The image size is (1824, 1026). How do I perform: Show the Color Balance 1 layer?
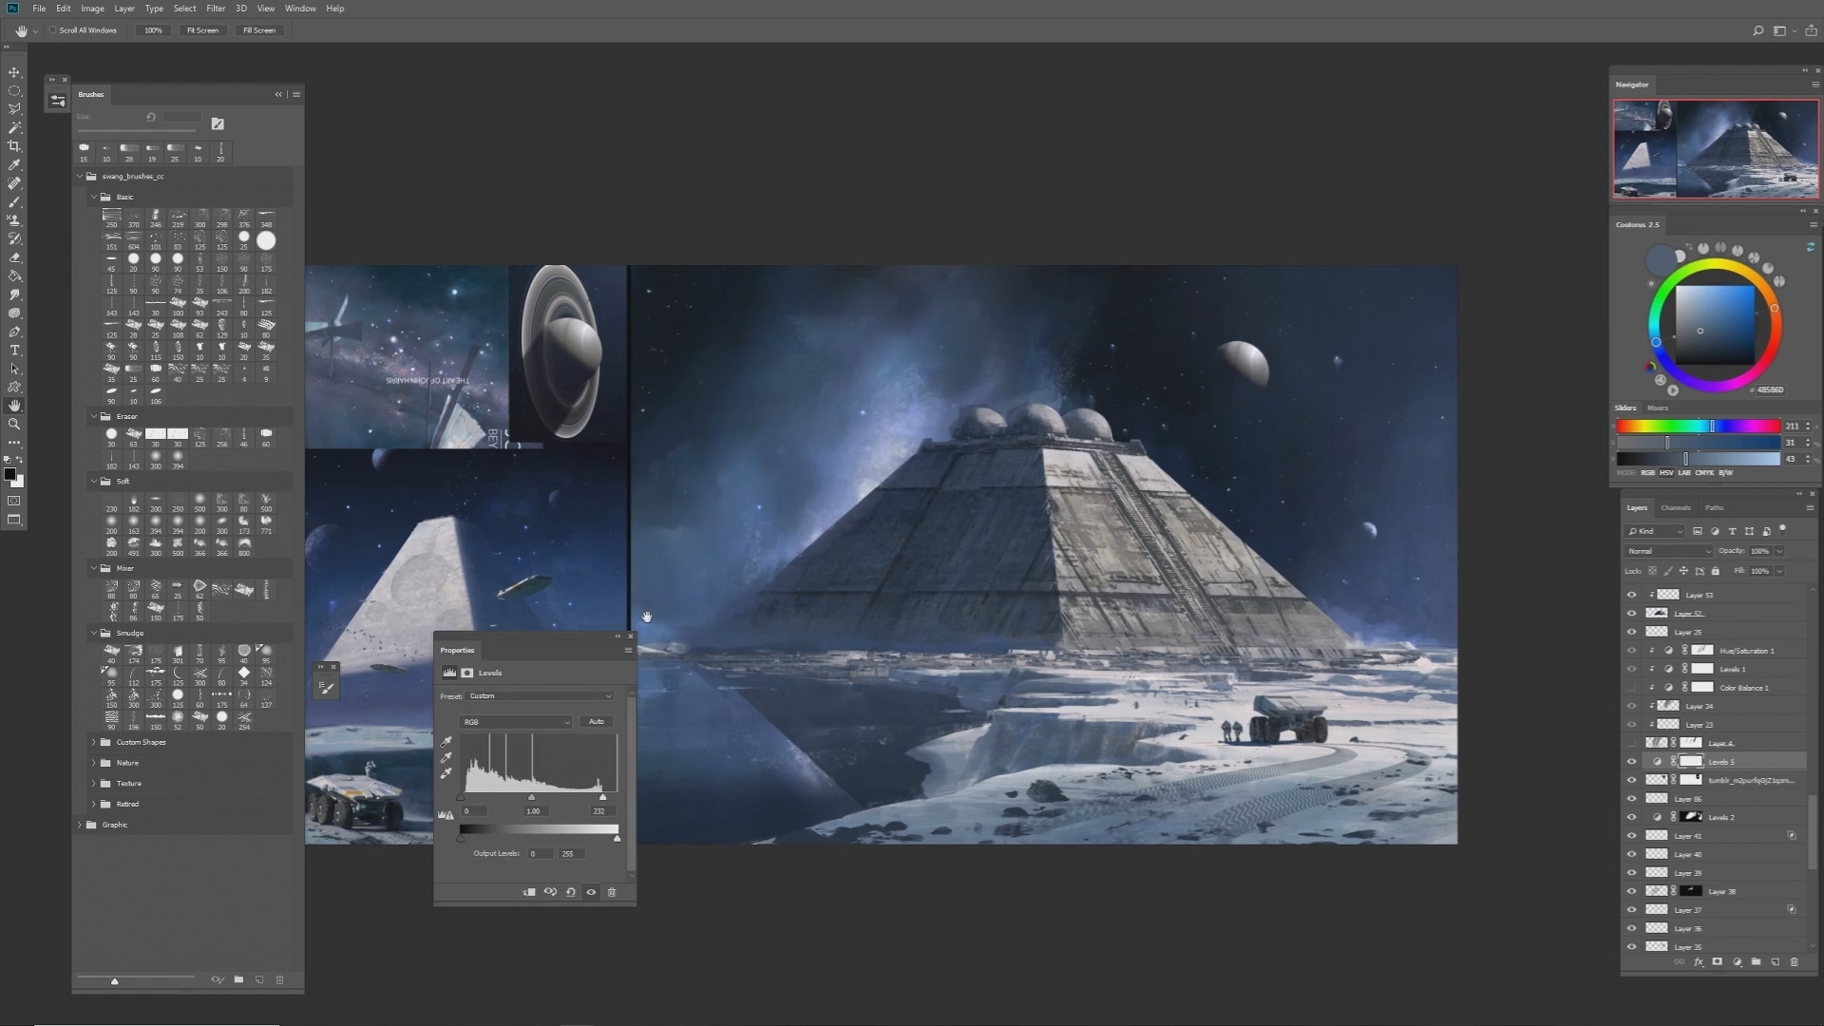[x=1631, y=687]
